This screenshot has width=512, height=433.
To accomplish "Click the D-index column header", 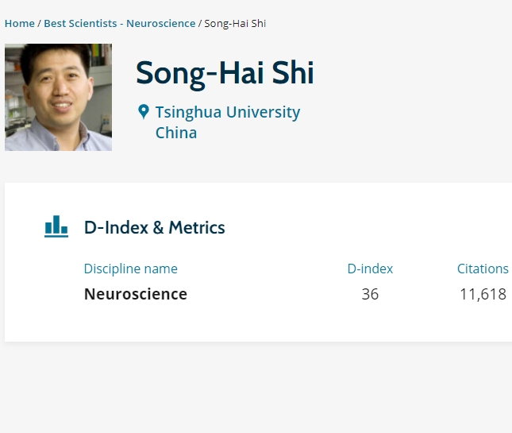I will tap(370, 269).
